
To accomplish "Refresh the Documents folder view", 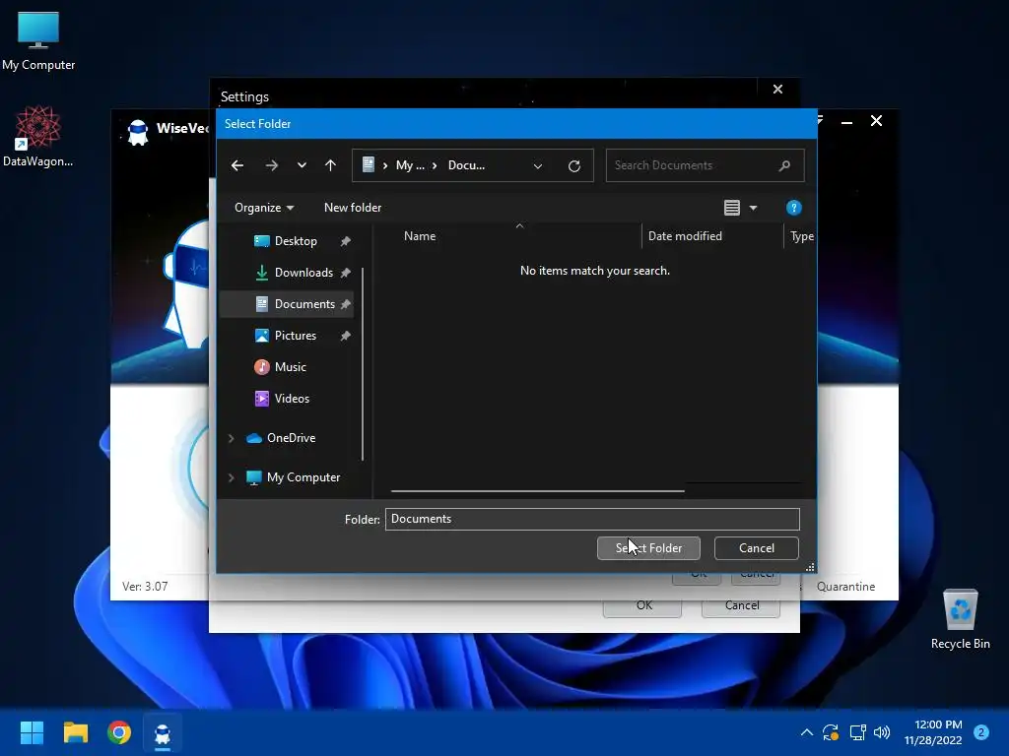I will (574, 165).
